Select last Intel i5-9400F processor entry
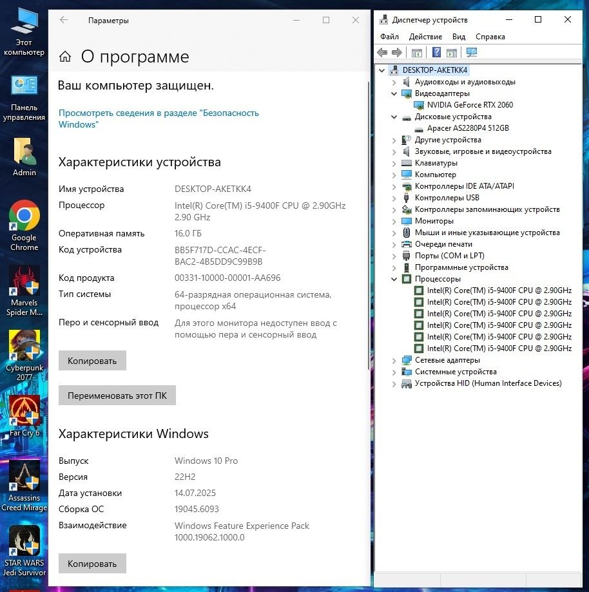The image size is (589, 592). pos(499,348)
